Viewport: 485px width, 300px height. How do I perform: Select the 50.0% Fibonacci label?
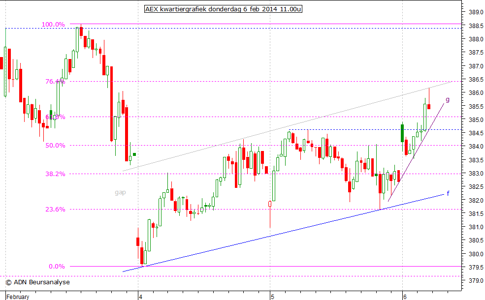tap(55, 146)
